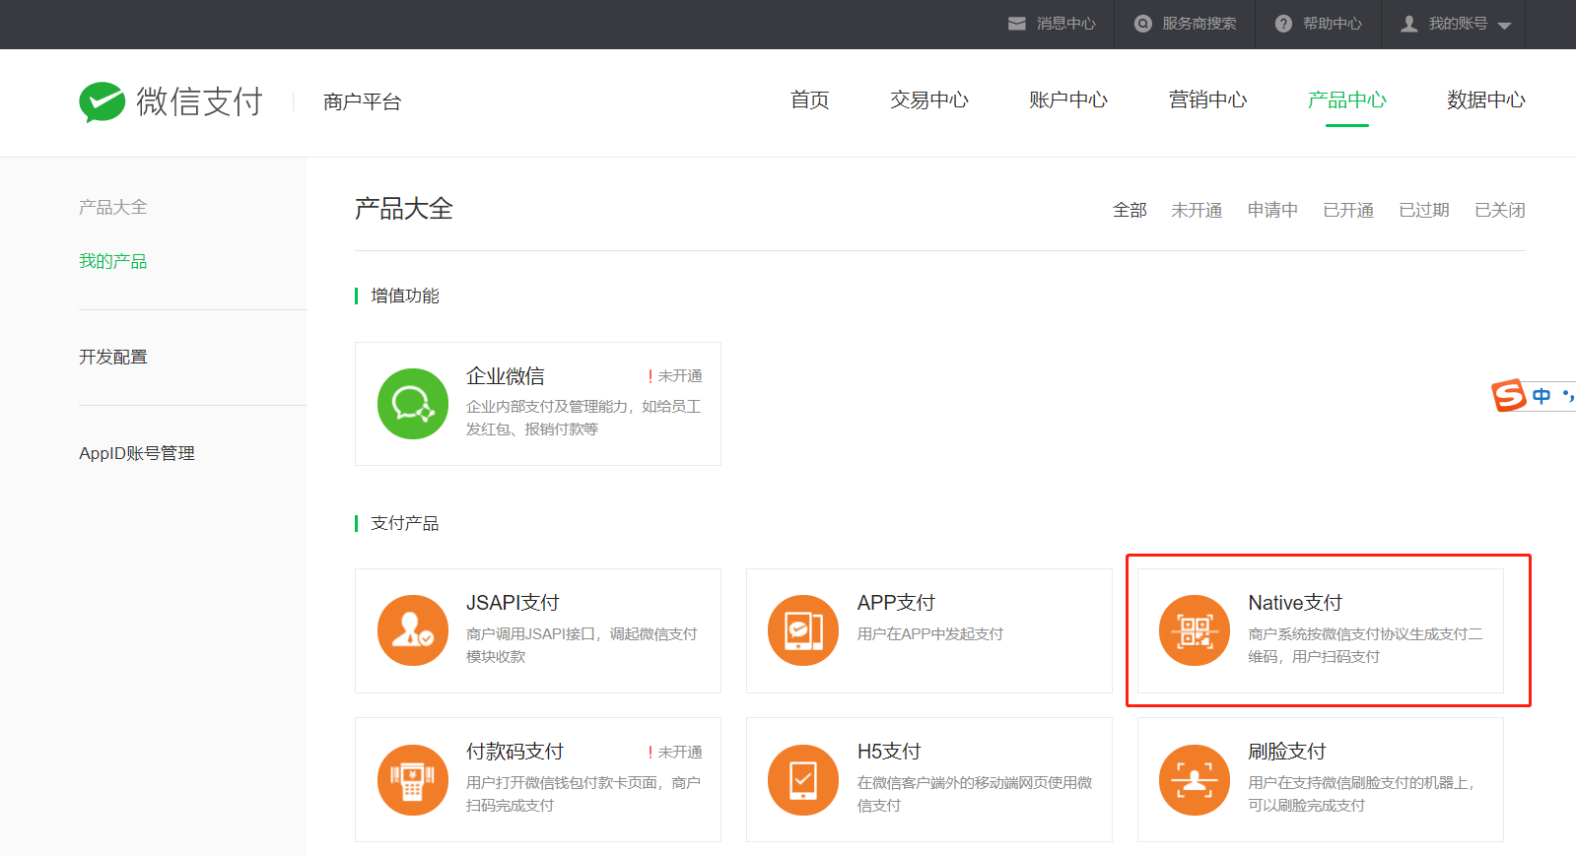Open the 首页 navigation tab
This screenshot has width=1576, height=856.
point(810,100)
